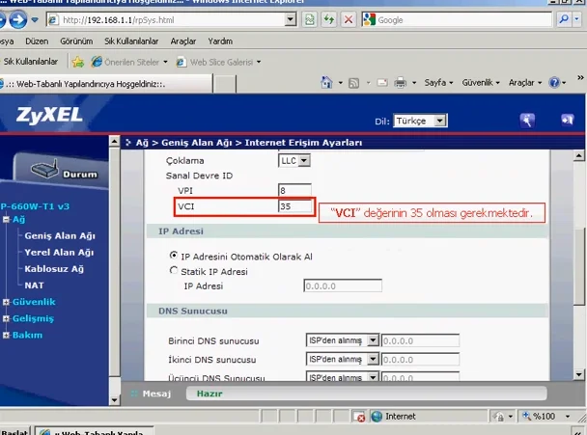Image resolution: width=587 pixels, height=435 pixels.
Task: Click the IP Adresi input field
Action: [x=343, y=285]
